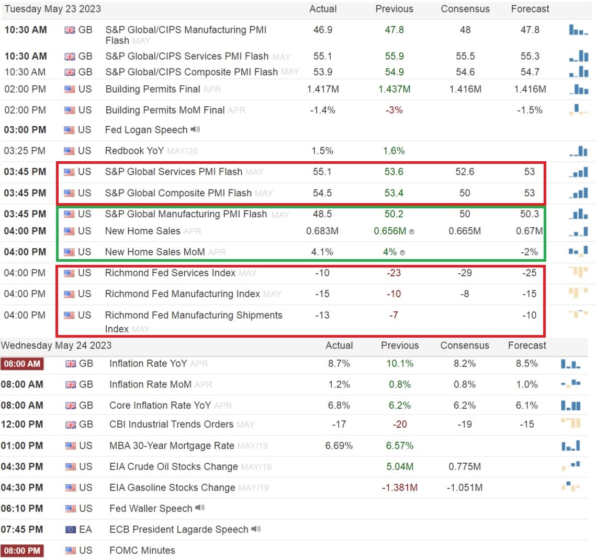The width and height of the screenshot is (596, 558).
Task: Open chart icon for New Home Sales APR
Action: [578, 231]
